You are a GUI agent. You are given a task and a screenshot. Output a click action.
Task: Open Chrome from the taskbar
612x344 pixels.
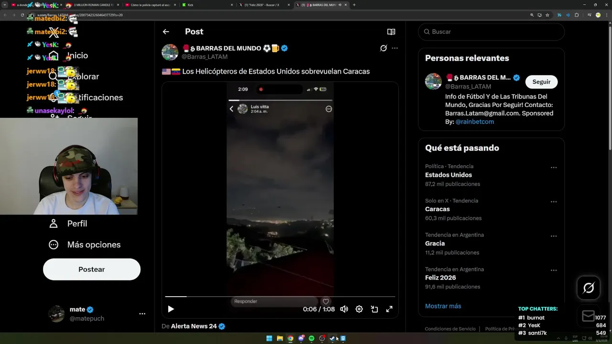tap(290, 338)
